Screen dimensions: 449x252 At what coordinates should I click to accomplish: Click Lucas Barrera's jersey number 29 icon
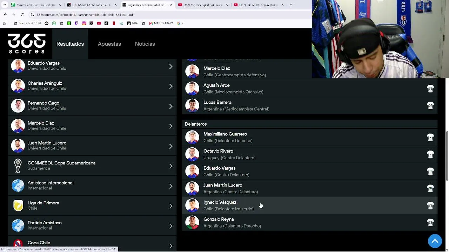[430, 105]
